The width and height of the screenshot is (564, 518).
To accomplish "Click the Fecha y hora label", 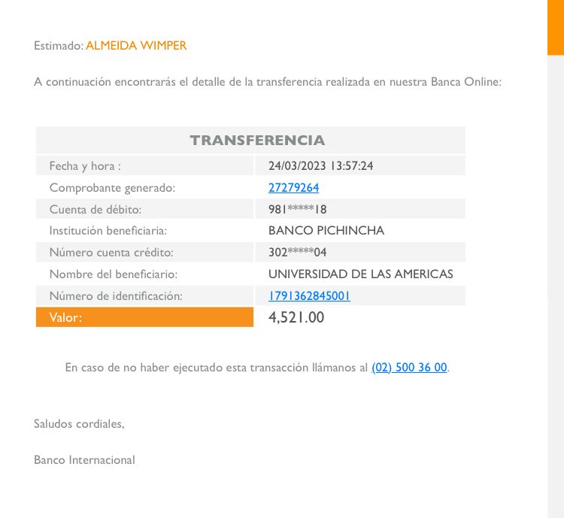I will [85, 165].
